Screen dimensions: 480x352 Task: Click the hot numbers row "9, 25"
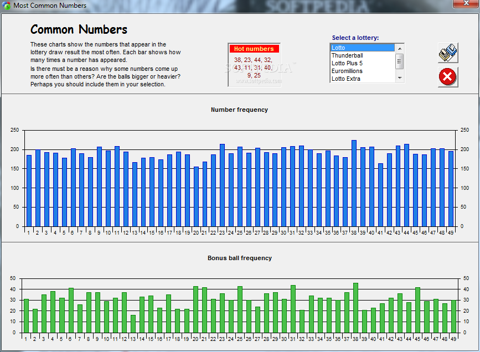(x=254, y=75)
